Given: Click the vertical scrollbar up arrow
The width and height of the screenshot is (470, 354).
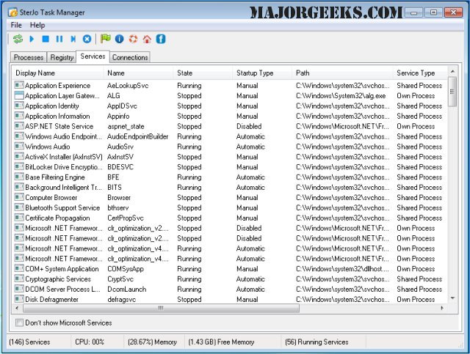Looking at the screenshot, I should 452,71.
